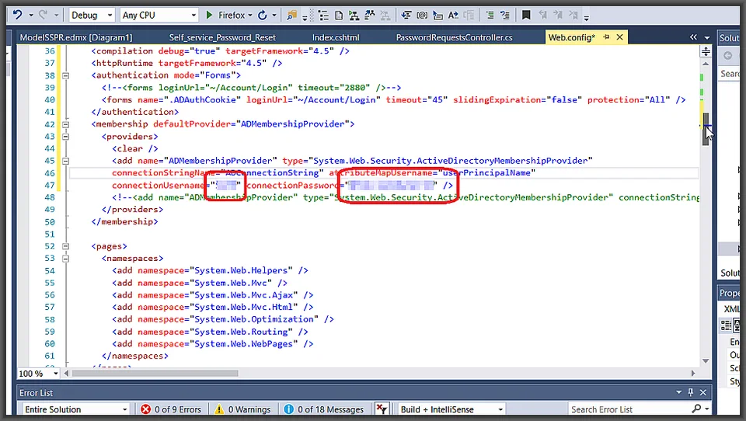
Task: Toggle a bookmark with the bookmark icon
Action: tap(526, 16)
